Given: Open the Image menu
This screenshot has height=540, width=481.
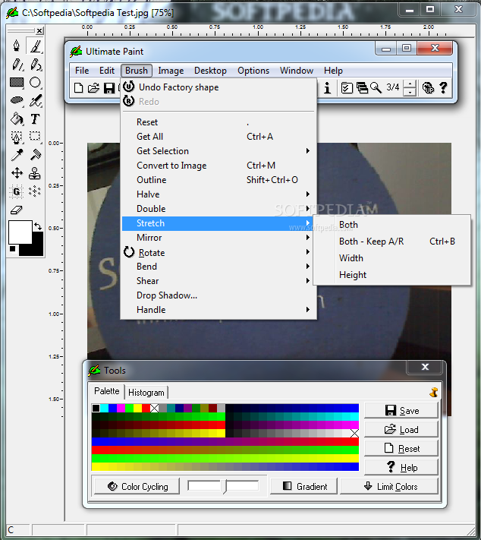Looking at the screenshot, I should point(171,71).
